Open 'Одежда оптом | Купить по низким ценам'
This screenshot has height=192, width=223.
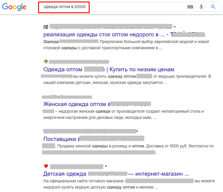[108, 69]
